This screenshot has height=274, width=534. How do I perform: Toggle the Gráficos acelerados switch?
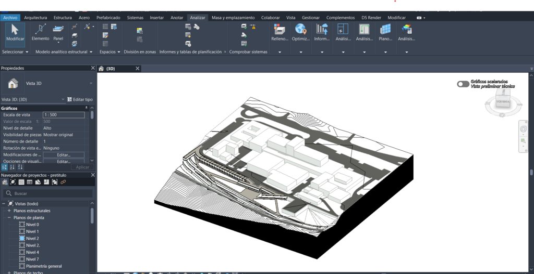(x=463, y=84)
